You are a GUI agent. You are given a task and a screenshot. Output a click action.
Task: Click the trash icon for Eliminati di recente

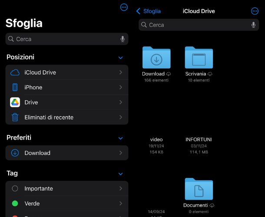point(15,117)
